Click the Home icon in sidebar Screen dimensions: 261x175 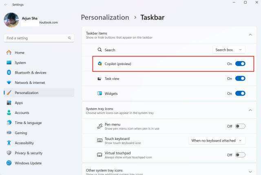9,52
